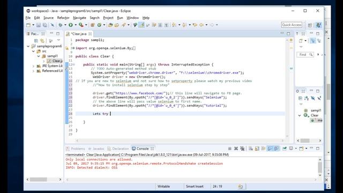Click the Sort icon in Outline toolbar

point(307,99)
